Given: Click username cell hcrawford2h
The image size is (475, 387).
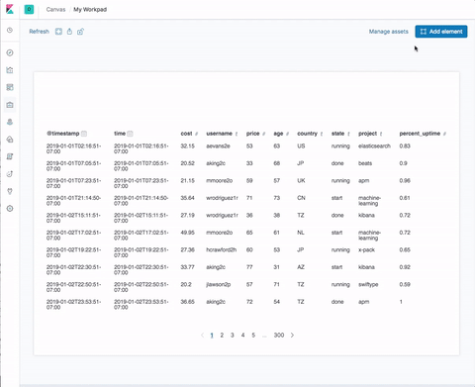Looking at the screenshot, I should click(222, 249).
